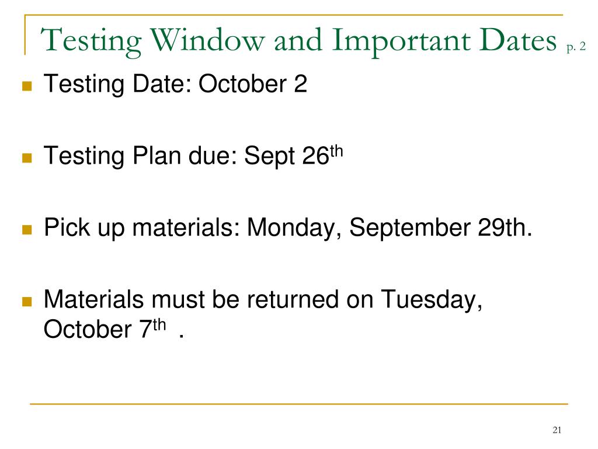This screenshot has width=598, height=449.
Task: Click the vertical gold line left of the title
Action: click(x=25, y=35)
